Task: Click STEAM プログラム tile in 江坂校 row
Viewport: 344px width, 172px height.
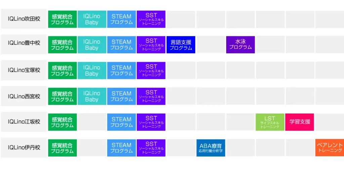Action: point(121,122)
